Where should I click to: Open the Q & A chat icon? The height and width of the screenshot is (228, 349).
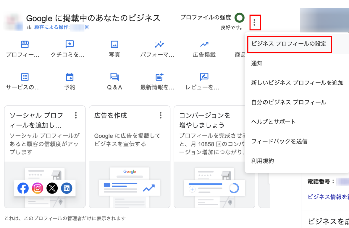point(114,77)
